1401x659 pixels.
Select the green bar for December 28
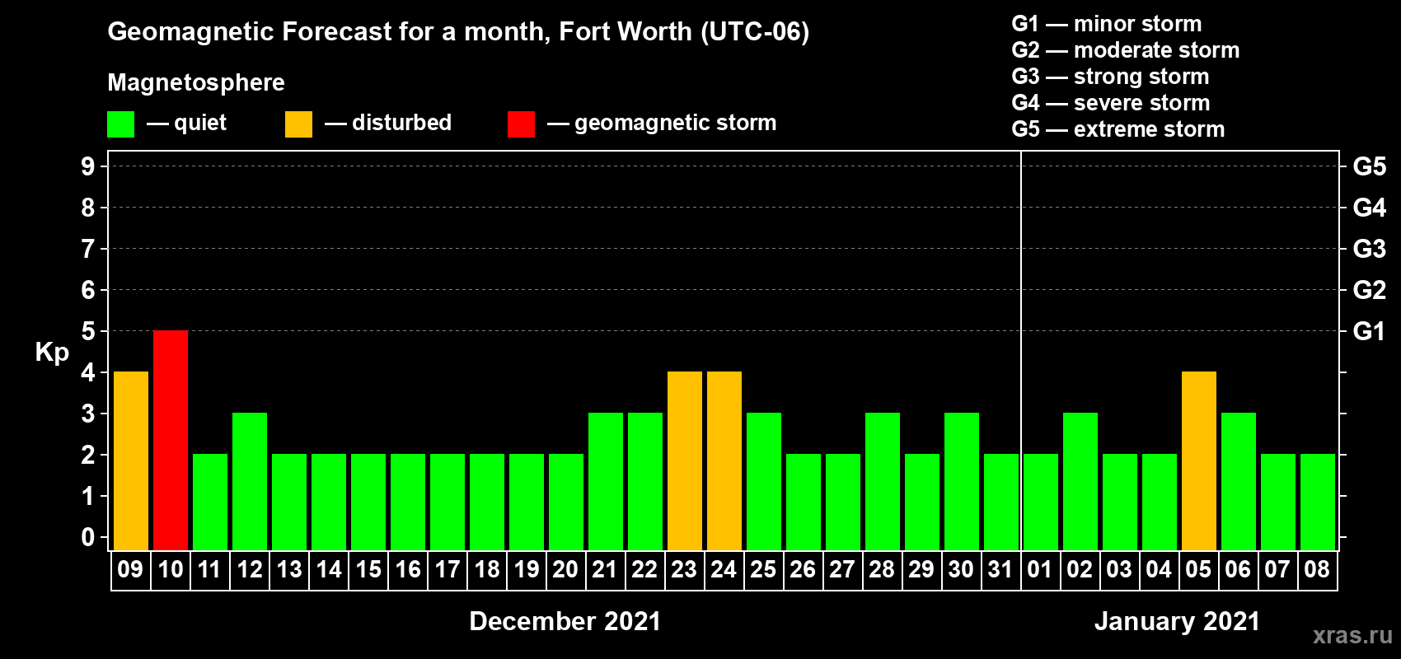pyautogui.click(x=883, y=482)
